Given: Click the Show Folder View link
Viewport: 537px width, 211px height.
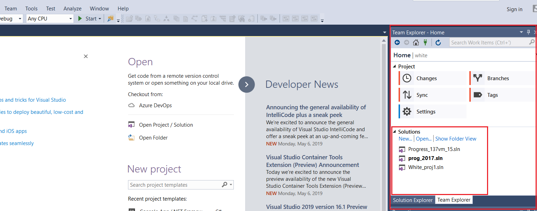Looking at the screenshot, I should tap(455, 139).
